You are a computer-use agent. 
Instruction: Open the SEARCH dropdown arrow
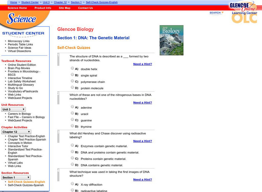click(x=222, y=12)
